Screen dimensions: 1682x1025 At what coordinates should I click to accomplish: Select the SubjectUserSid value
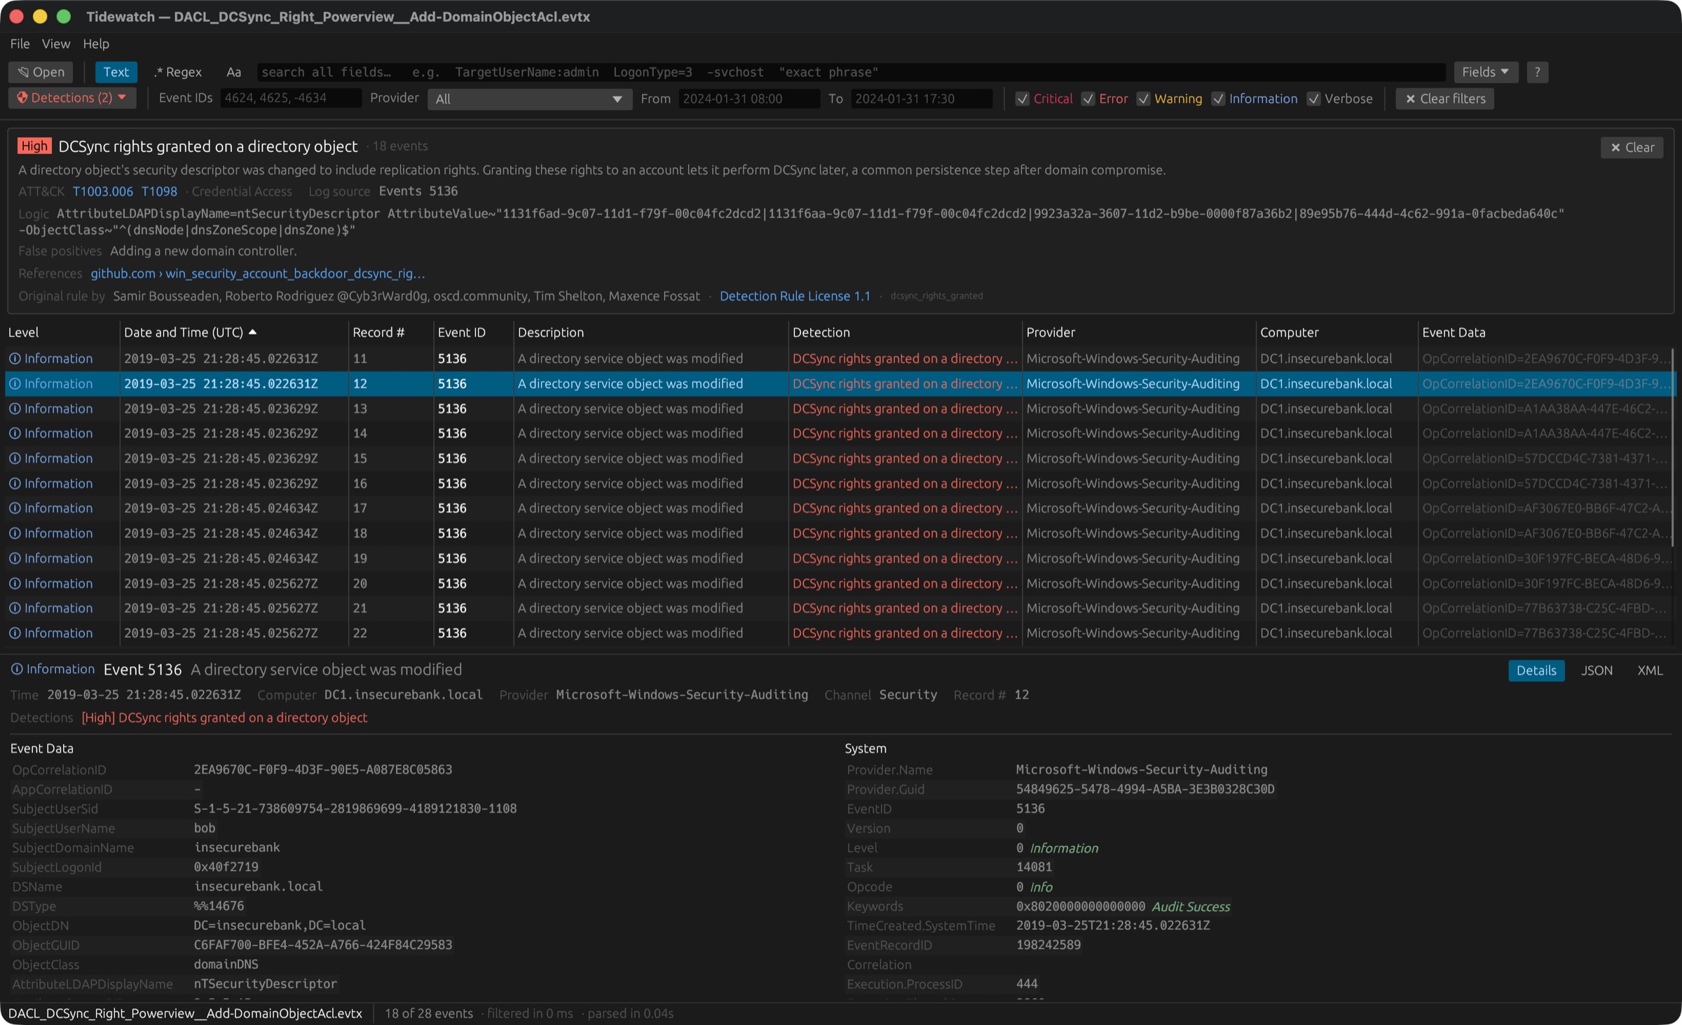[x=355, y=809]
